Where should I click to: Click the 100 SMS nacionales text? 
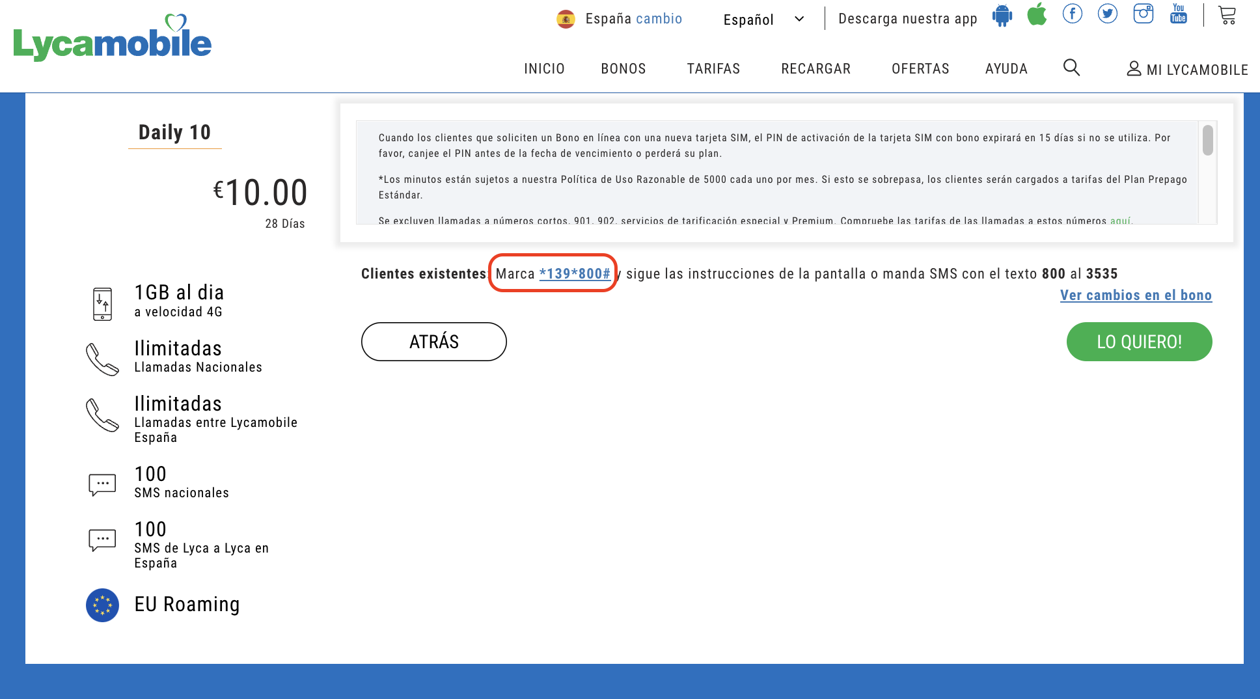(182, 482)
